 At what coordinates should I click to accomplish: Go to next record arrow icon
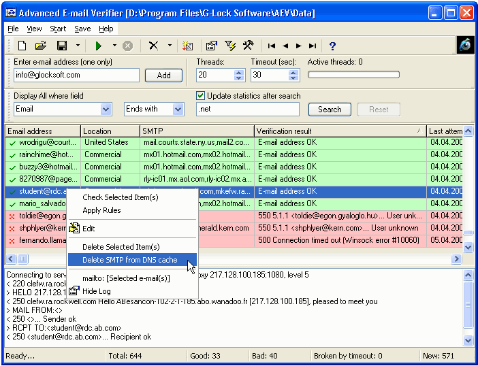(x=299, y=46)
